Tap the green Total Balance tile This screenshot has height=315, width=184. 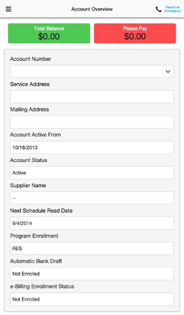[x=49, y=33]
